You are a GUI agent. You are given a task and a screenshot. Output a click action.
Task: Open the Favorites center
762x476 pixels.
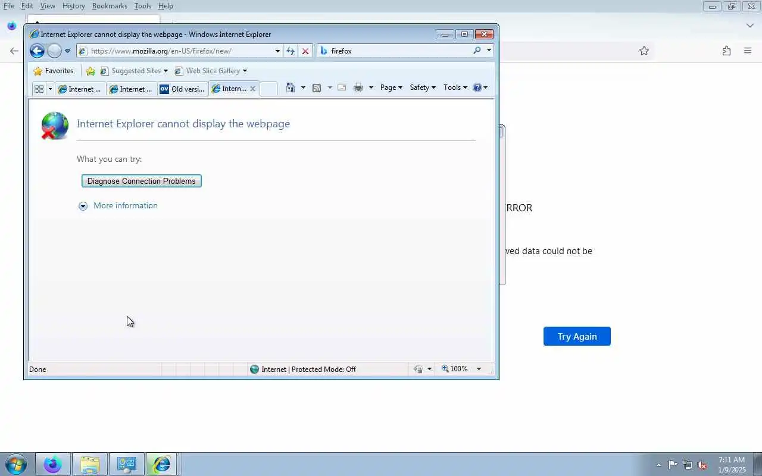[54, 71]
